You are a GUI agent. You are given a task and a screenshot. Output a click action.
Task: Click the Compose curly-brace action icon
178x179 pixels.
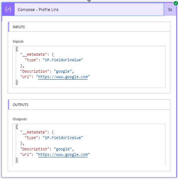tap(8, 10)
